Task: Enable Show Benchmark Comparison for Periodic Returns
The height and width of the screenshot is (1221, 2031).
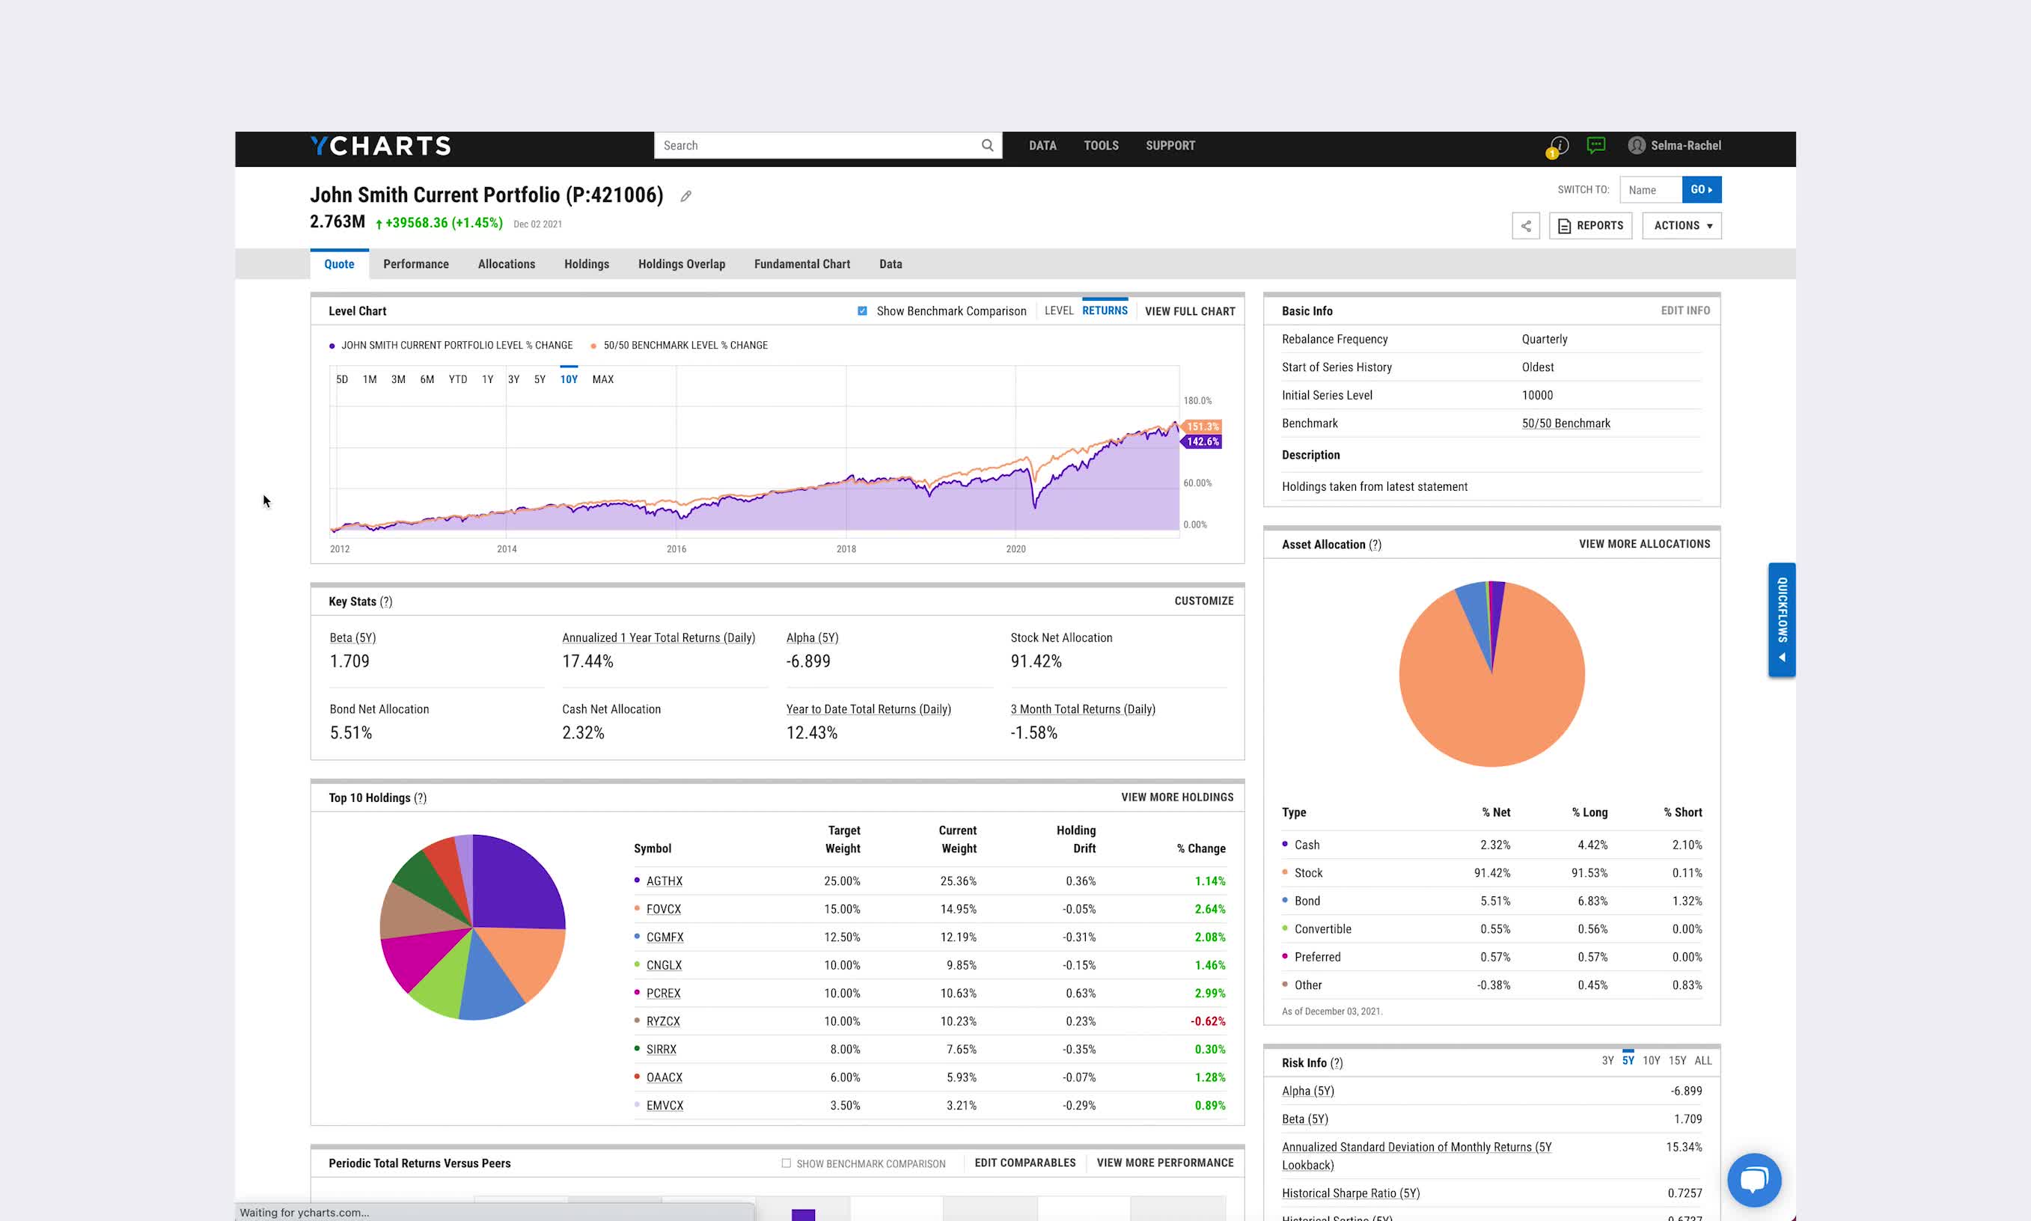Action: (786, 1163)
